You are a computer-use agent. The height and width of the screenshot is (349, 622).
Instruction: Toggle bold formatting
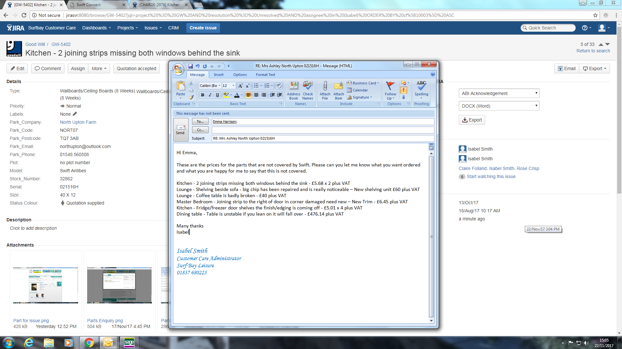click(x=202, y=95)
